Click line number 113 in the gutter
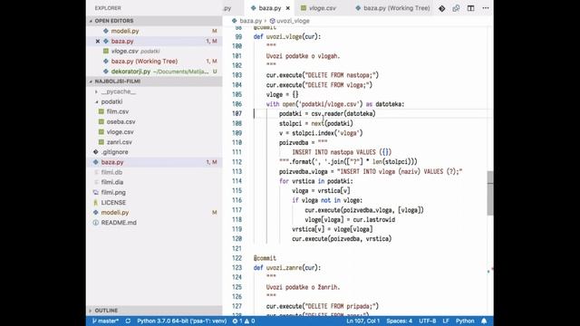 (237, 171)
